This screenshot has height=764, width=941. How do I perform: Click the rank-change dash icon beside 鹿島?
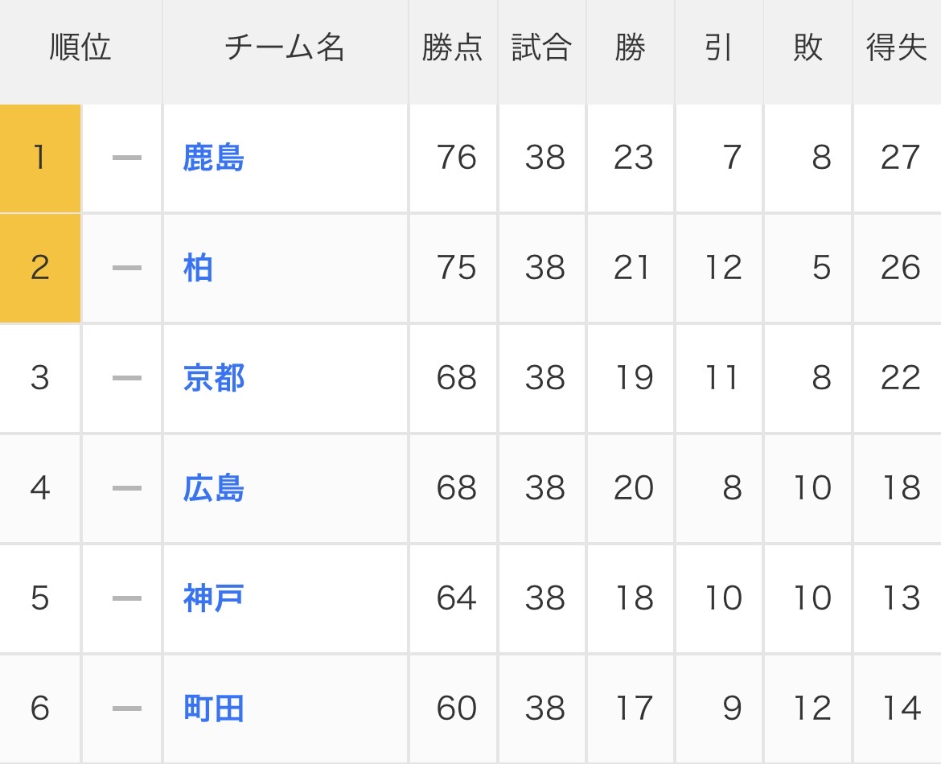pyautogui.click(x=126, y=158)
